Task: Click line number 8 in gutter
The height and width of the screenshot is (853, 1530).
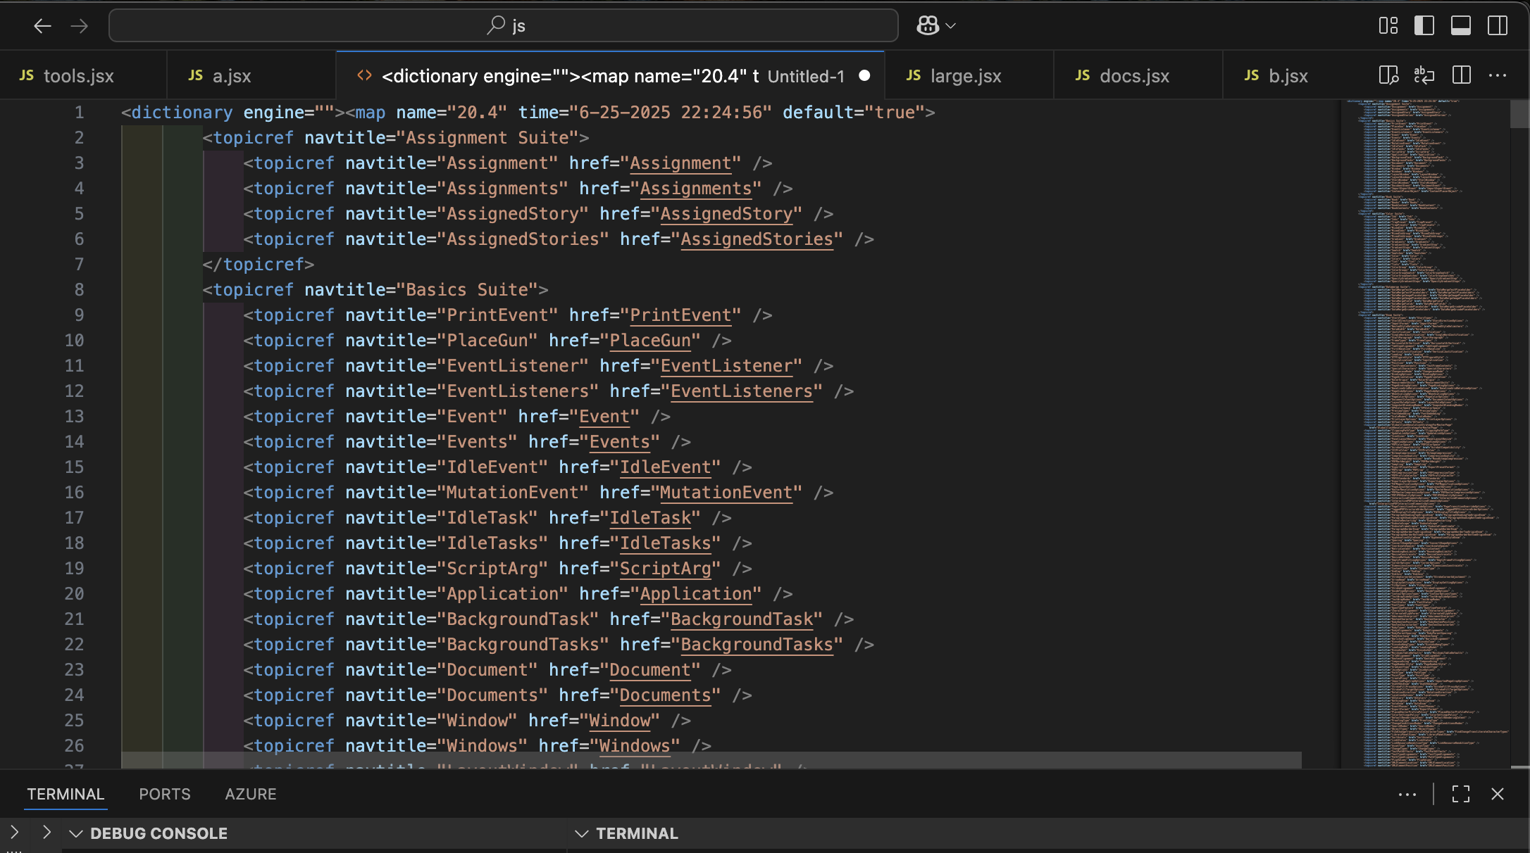Action: [x=79, y=290]
